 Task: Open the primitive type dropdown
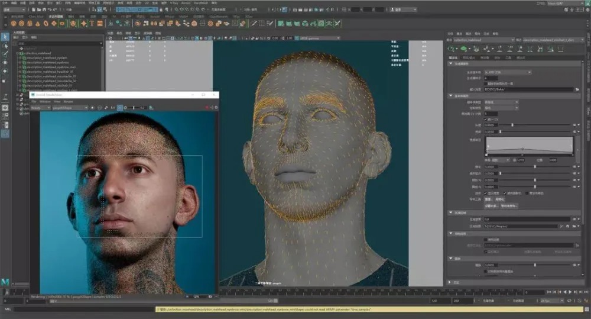pos(501,102)
